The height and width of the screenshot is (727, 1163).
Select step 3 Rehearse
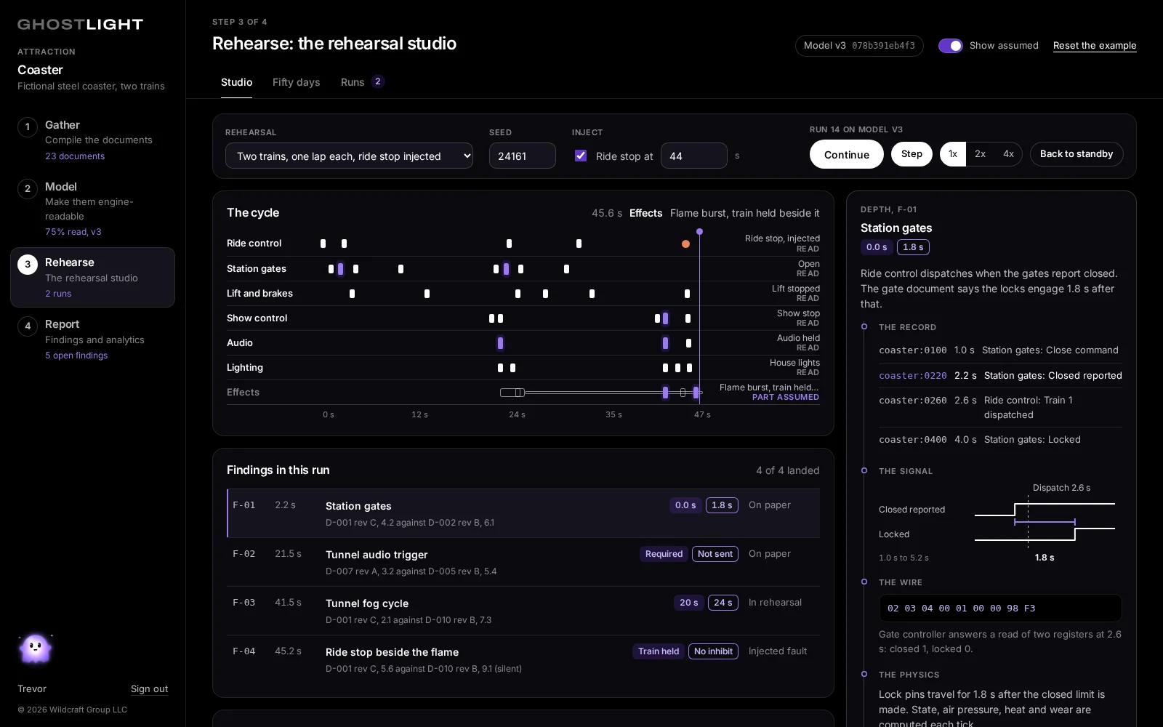[92, 277]
